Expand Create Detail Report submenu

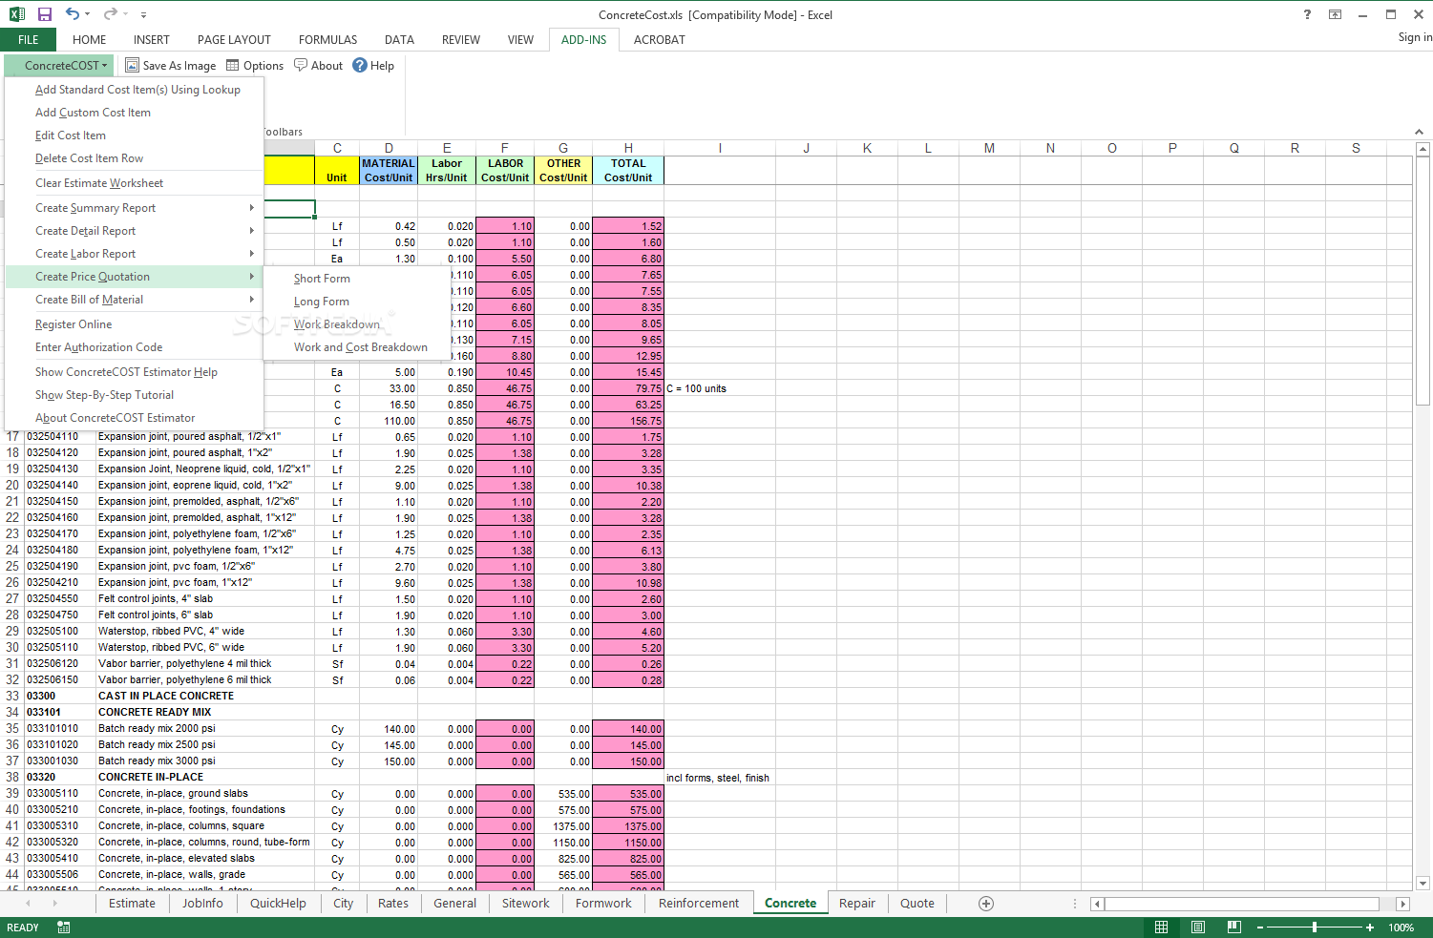click(x=135, y=231)
